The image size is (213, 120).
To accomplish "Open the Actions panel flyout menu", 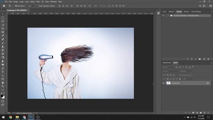I will point(212,12).
